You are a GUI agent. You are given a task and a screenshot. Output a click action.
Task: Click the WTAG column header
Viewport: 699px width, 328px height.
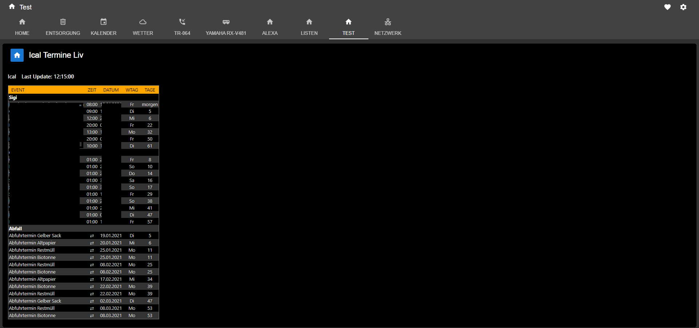[132, 90]
